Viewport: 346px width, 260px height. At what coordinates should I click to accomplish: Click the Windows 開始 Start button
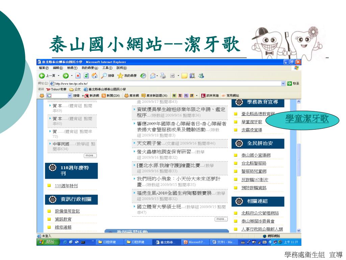48,242
